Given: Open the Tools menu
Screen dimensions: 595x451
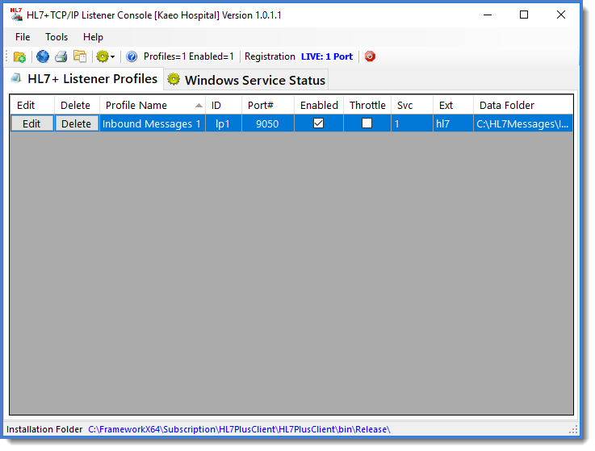Looking at the screenshot, I should [x=57, y=37].
